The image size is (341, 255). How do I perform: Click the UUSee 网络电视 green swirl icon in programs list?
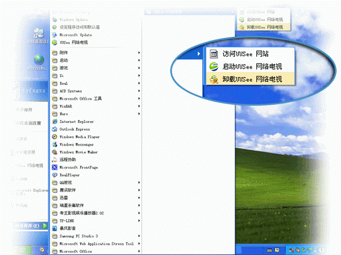click(x=55, y=42)
